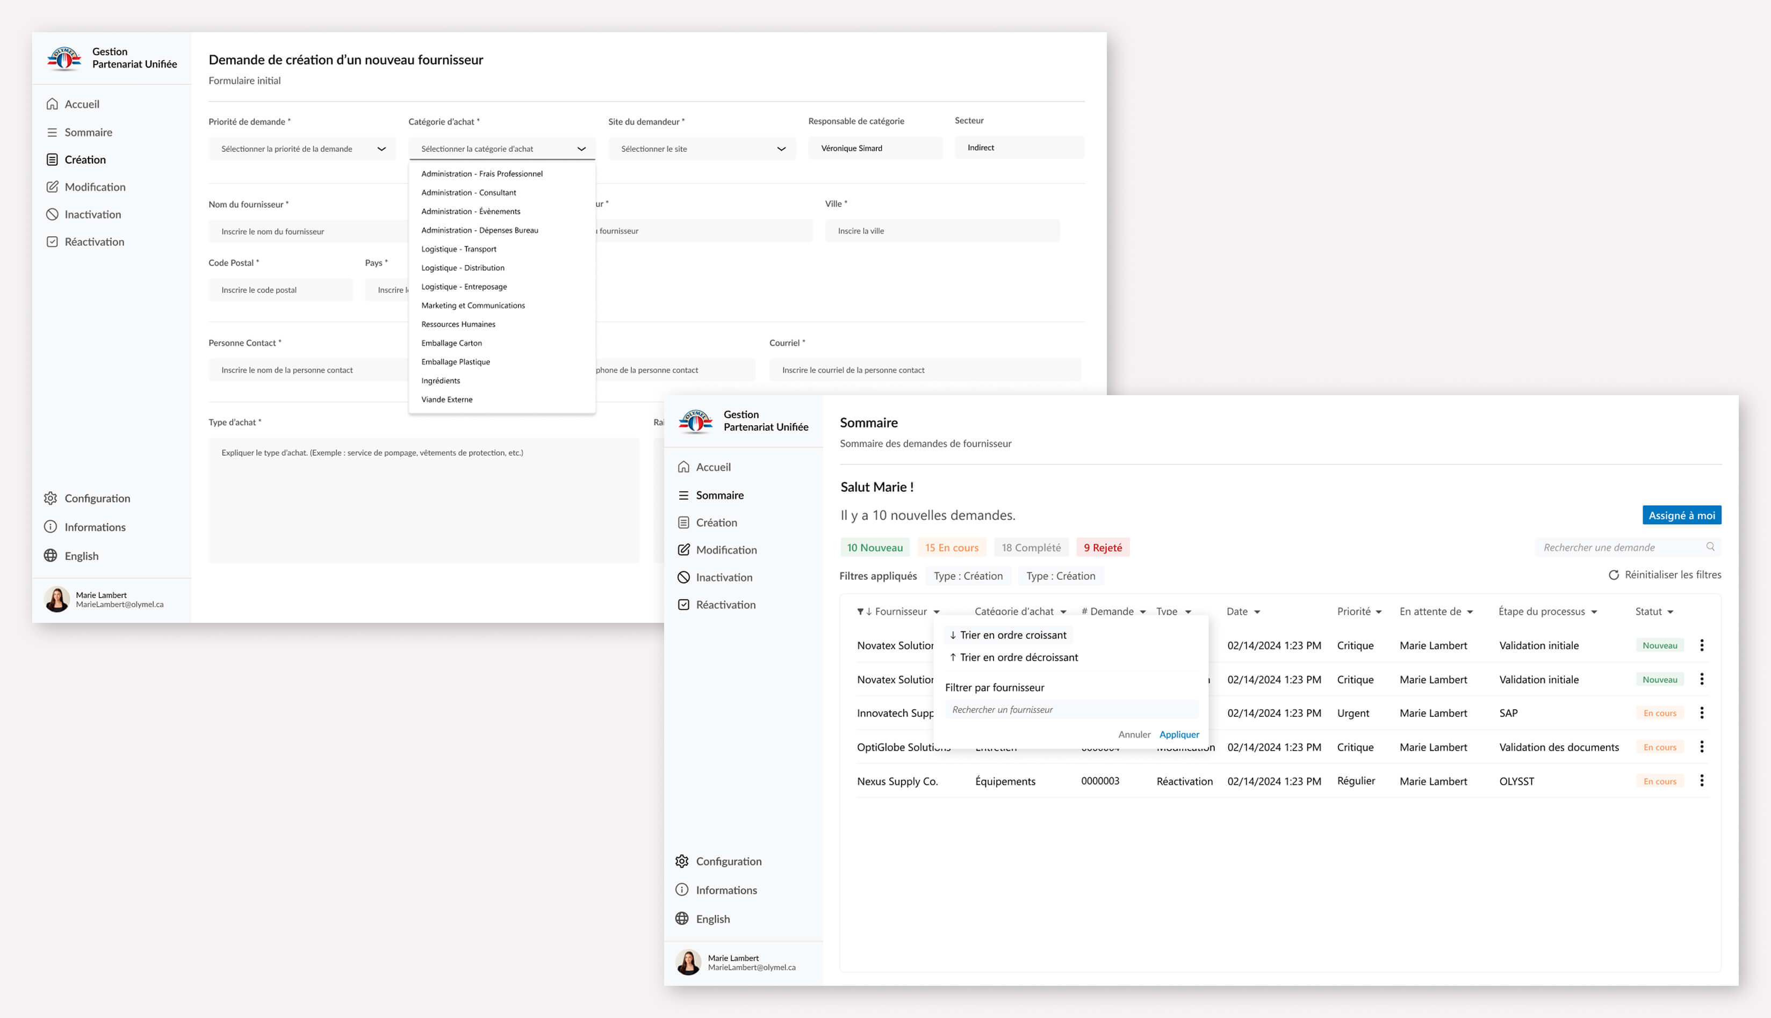Click the Réinitialiser les filtres refresh icon
1771x1018 pixels.
(1614, 575)
